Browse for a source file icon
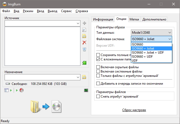This screenshot has width=180, height=124. coord(84,30)
